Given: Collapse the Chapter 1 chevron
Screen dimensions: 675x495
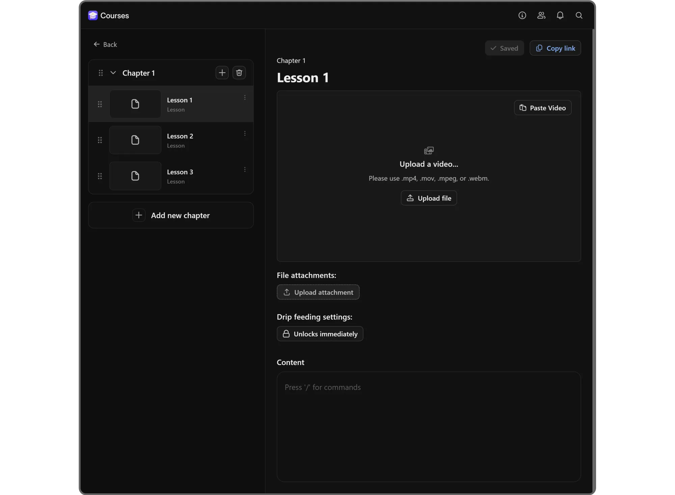Looking at the screenshot, I should point(113,73).
